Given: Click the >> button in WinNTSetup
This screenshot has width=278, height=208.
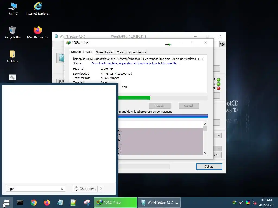Looking at the screenshot, I should [217, 155].
